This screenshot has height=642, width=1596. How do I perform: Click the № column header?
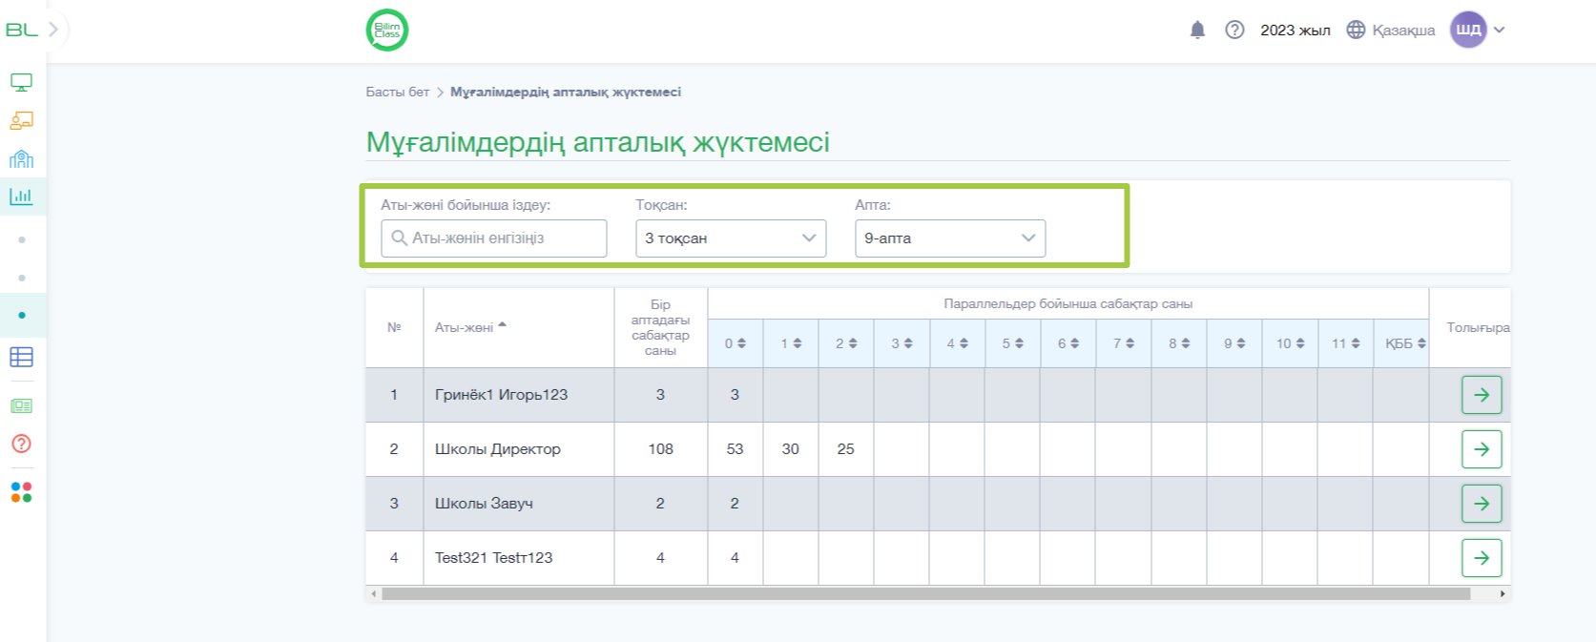[394, 327]
